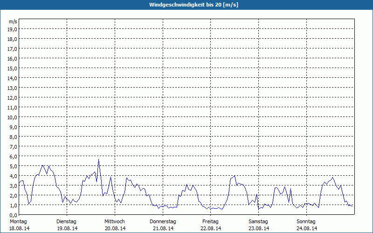The height and width of the screenshot is (233, 373).
Task: Select the '14,0' y-axis label
Action: (13, 78)
